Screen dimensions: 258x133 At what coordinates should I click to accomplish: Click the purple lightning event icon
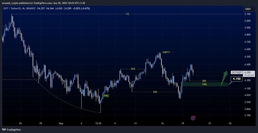tap(193, 118)
